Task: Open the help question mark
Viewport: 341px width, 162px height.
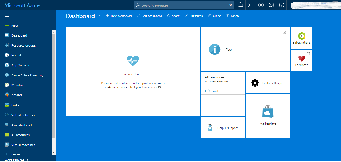Action: click(282, 5)
